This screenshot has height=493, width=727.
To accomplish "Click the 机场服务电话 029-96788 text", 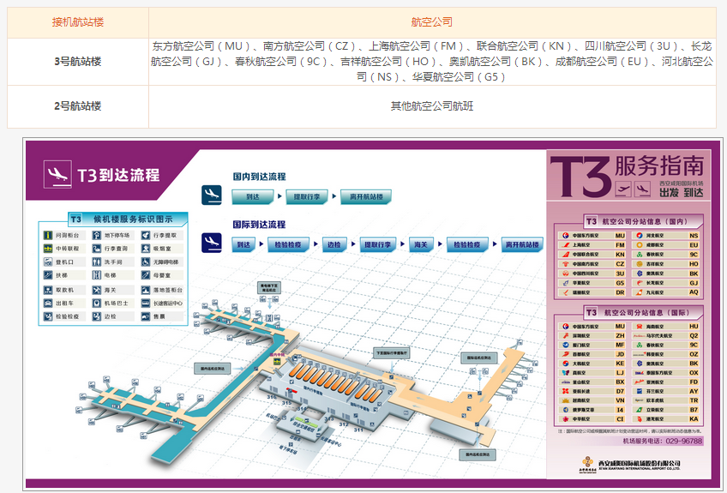I will tap(663, 441).
